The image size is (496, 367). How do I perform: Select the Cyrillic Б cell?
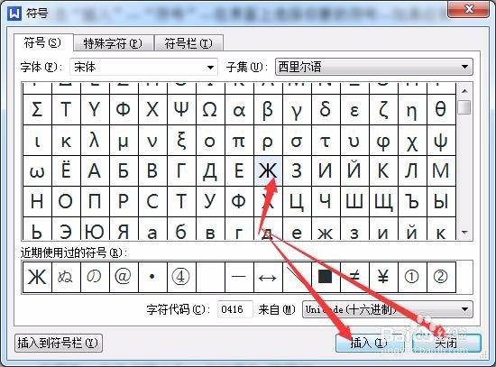(124, 170)
